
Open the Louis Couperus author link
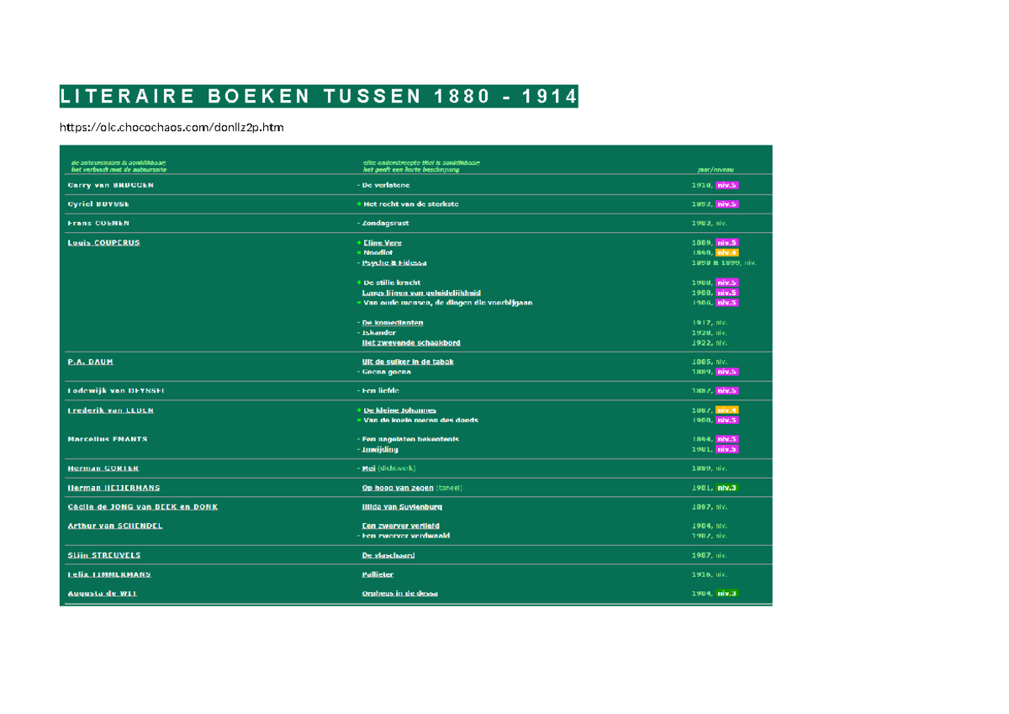(x=103, y=243)
